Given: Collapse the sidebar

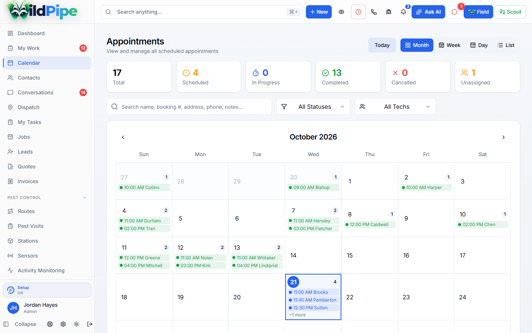Looking at the screenshot, I should pyautogui.click(x=20, y=324).
